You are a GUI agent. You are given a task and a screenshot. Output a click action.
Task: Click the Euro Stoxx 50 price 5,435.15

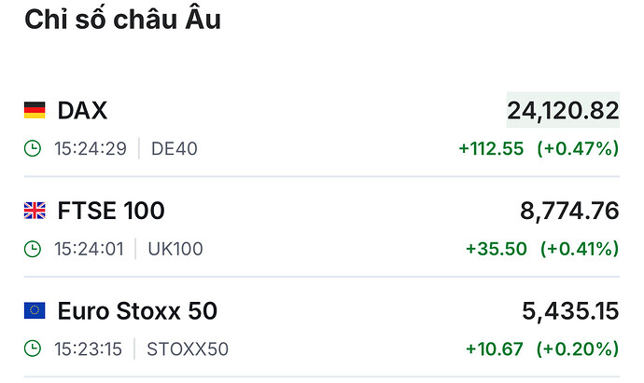tap(569, 310)
